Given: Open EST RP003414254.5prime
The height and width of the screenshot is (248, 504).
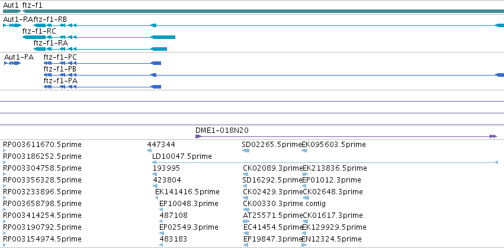Looking at the screenshot, I should point(42,216).
